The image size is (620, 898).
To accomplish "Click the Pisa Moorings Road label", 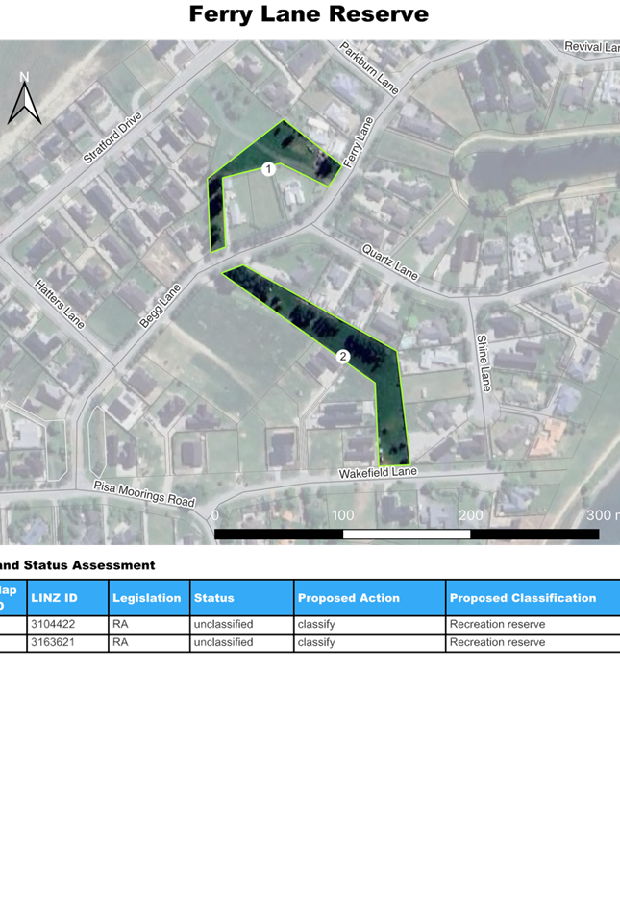I will tap(143, 494).
